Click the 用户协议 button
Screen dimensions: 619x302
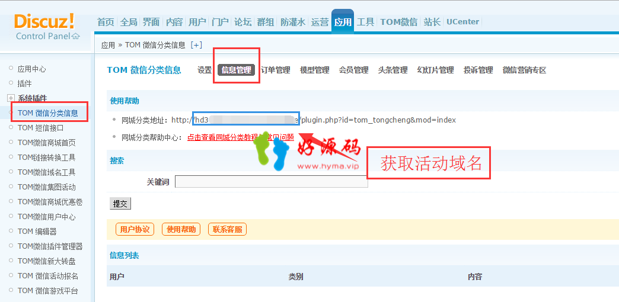point(135,229)
